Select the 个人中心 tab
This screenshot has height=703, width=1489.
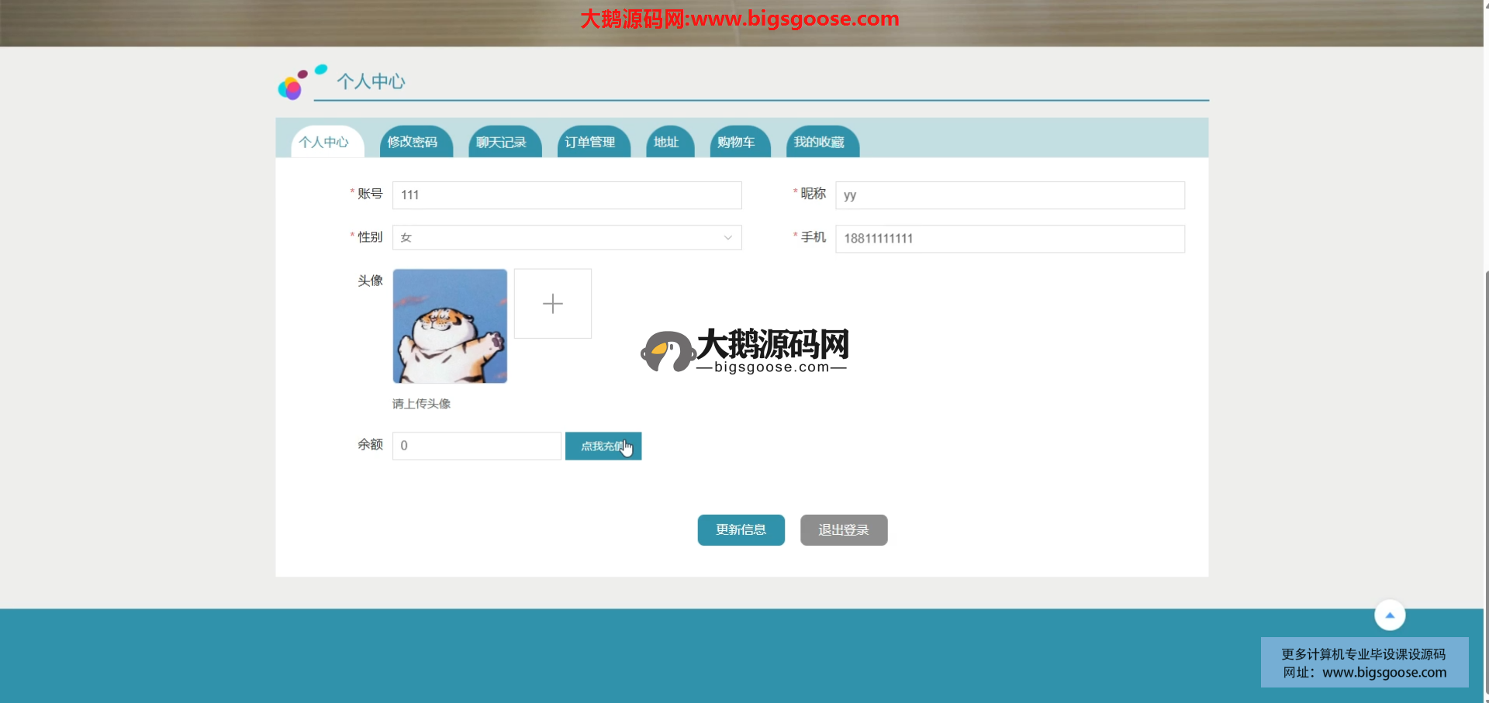pyautogui.click(x=324, y=143)
